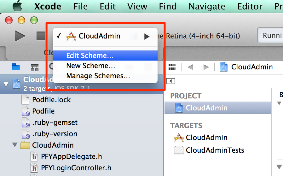283x176 pixels.
Task: Hide the project and targets list toggle
Action: click(x=171, y=81)
